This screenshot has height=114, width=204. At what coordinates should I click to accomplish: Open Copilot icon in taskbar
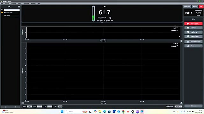[x=95, y=111]
